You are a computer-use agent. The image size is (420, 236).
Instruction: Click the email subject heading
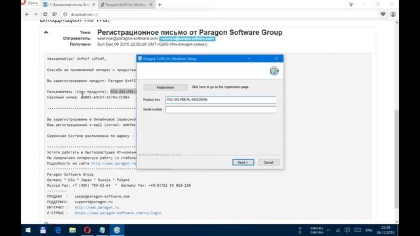190,32
